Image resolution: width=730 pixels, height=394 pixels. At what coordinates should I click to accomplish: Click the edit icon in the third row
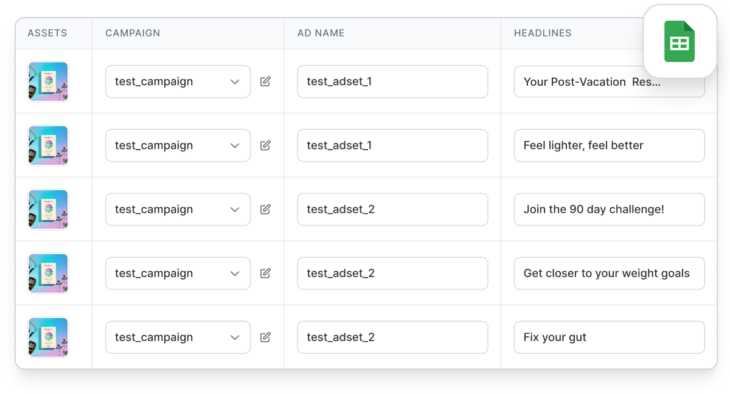point(265,209)
